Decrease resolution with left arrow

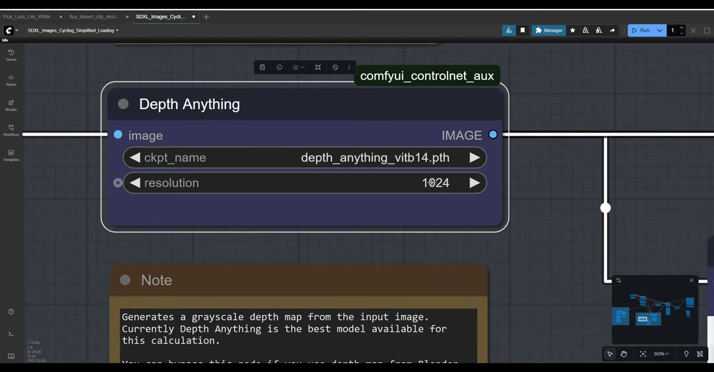coord(134,183)
